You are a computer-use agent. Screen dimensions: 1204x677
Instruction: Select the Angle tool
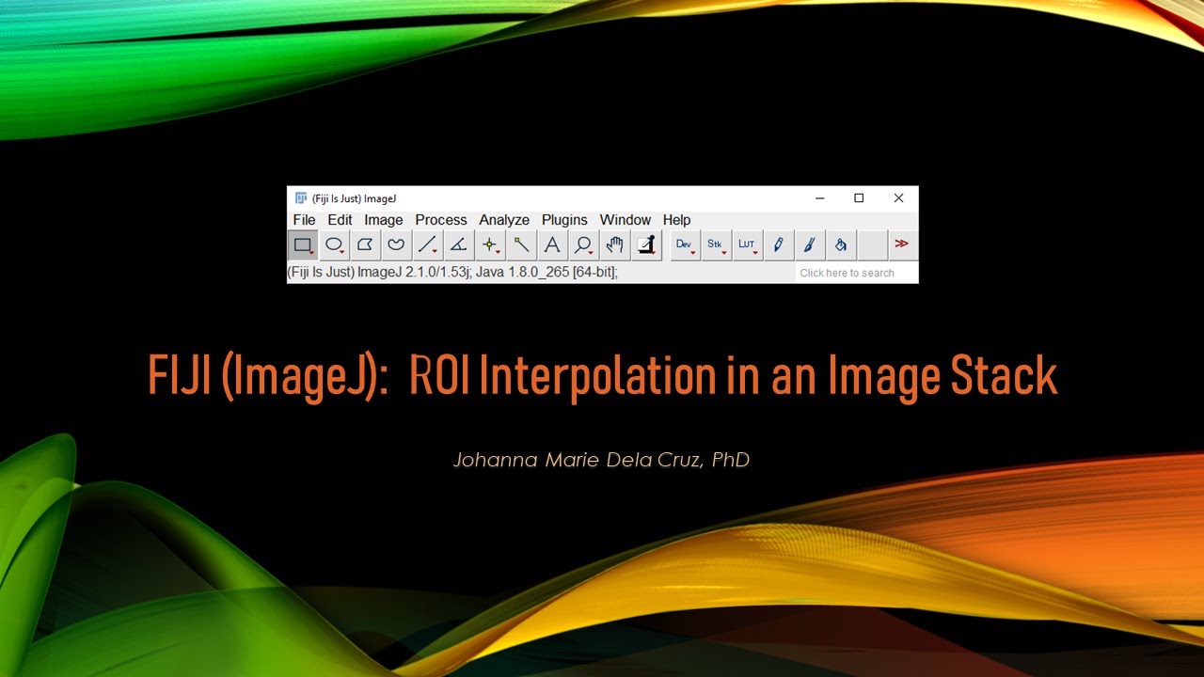(458, 244)
